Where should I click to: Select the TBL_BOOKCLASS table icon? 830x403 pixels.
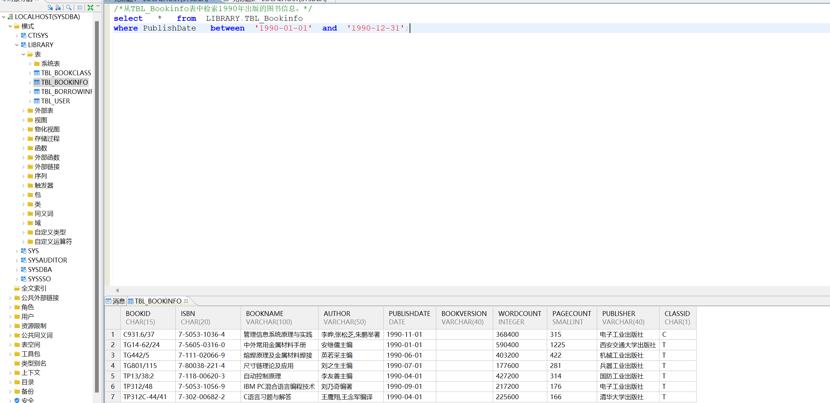(x=37, y=73)
